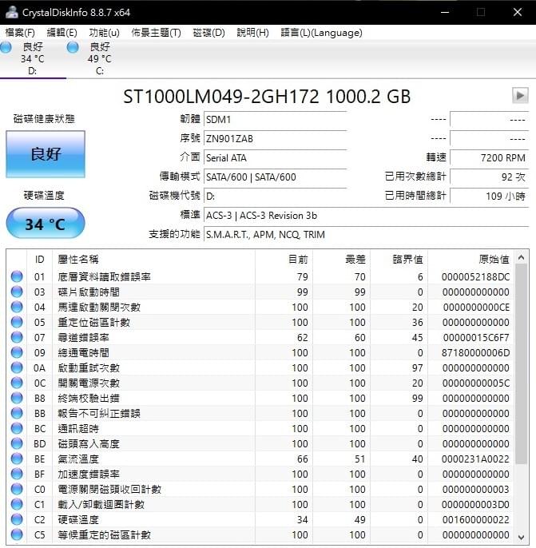Click the features field S.M.A.R.T., APM, NCQ, TRIM
This screenshot has height=548, width=536.
click(366, 235)
